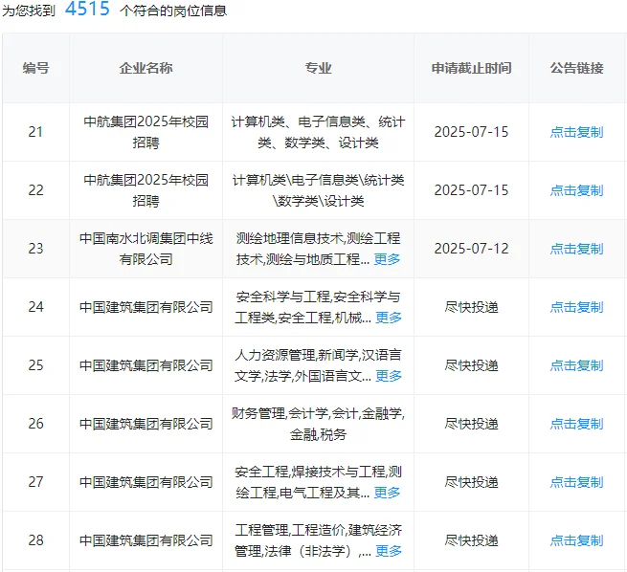Viewport: 627px width, 572px height.
Task: Click 尽快投递 in row 27
Action: [x=472, y=482]
